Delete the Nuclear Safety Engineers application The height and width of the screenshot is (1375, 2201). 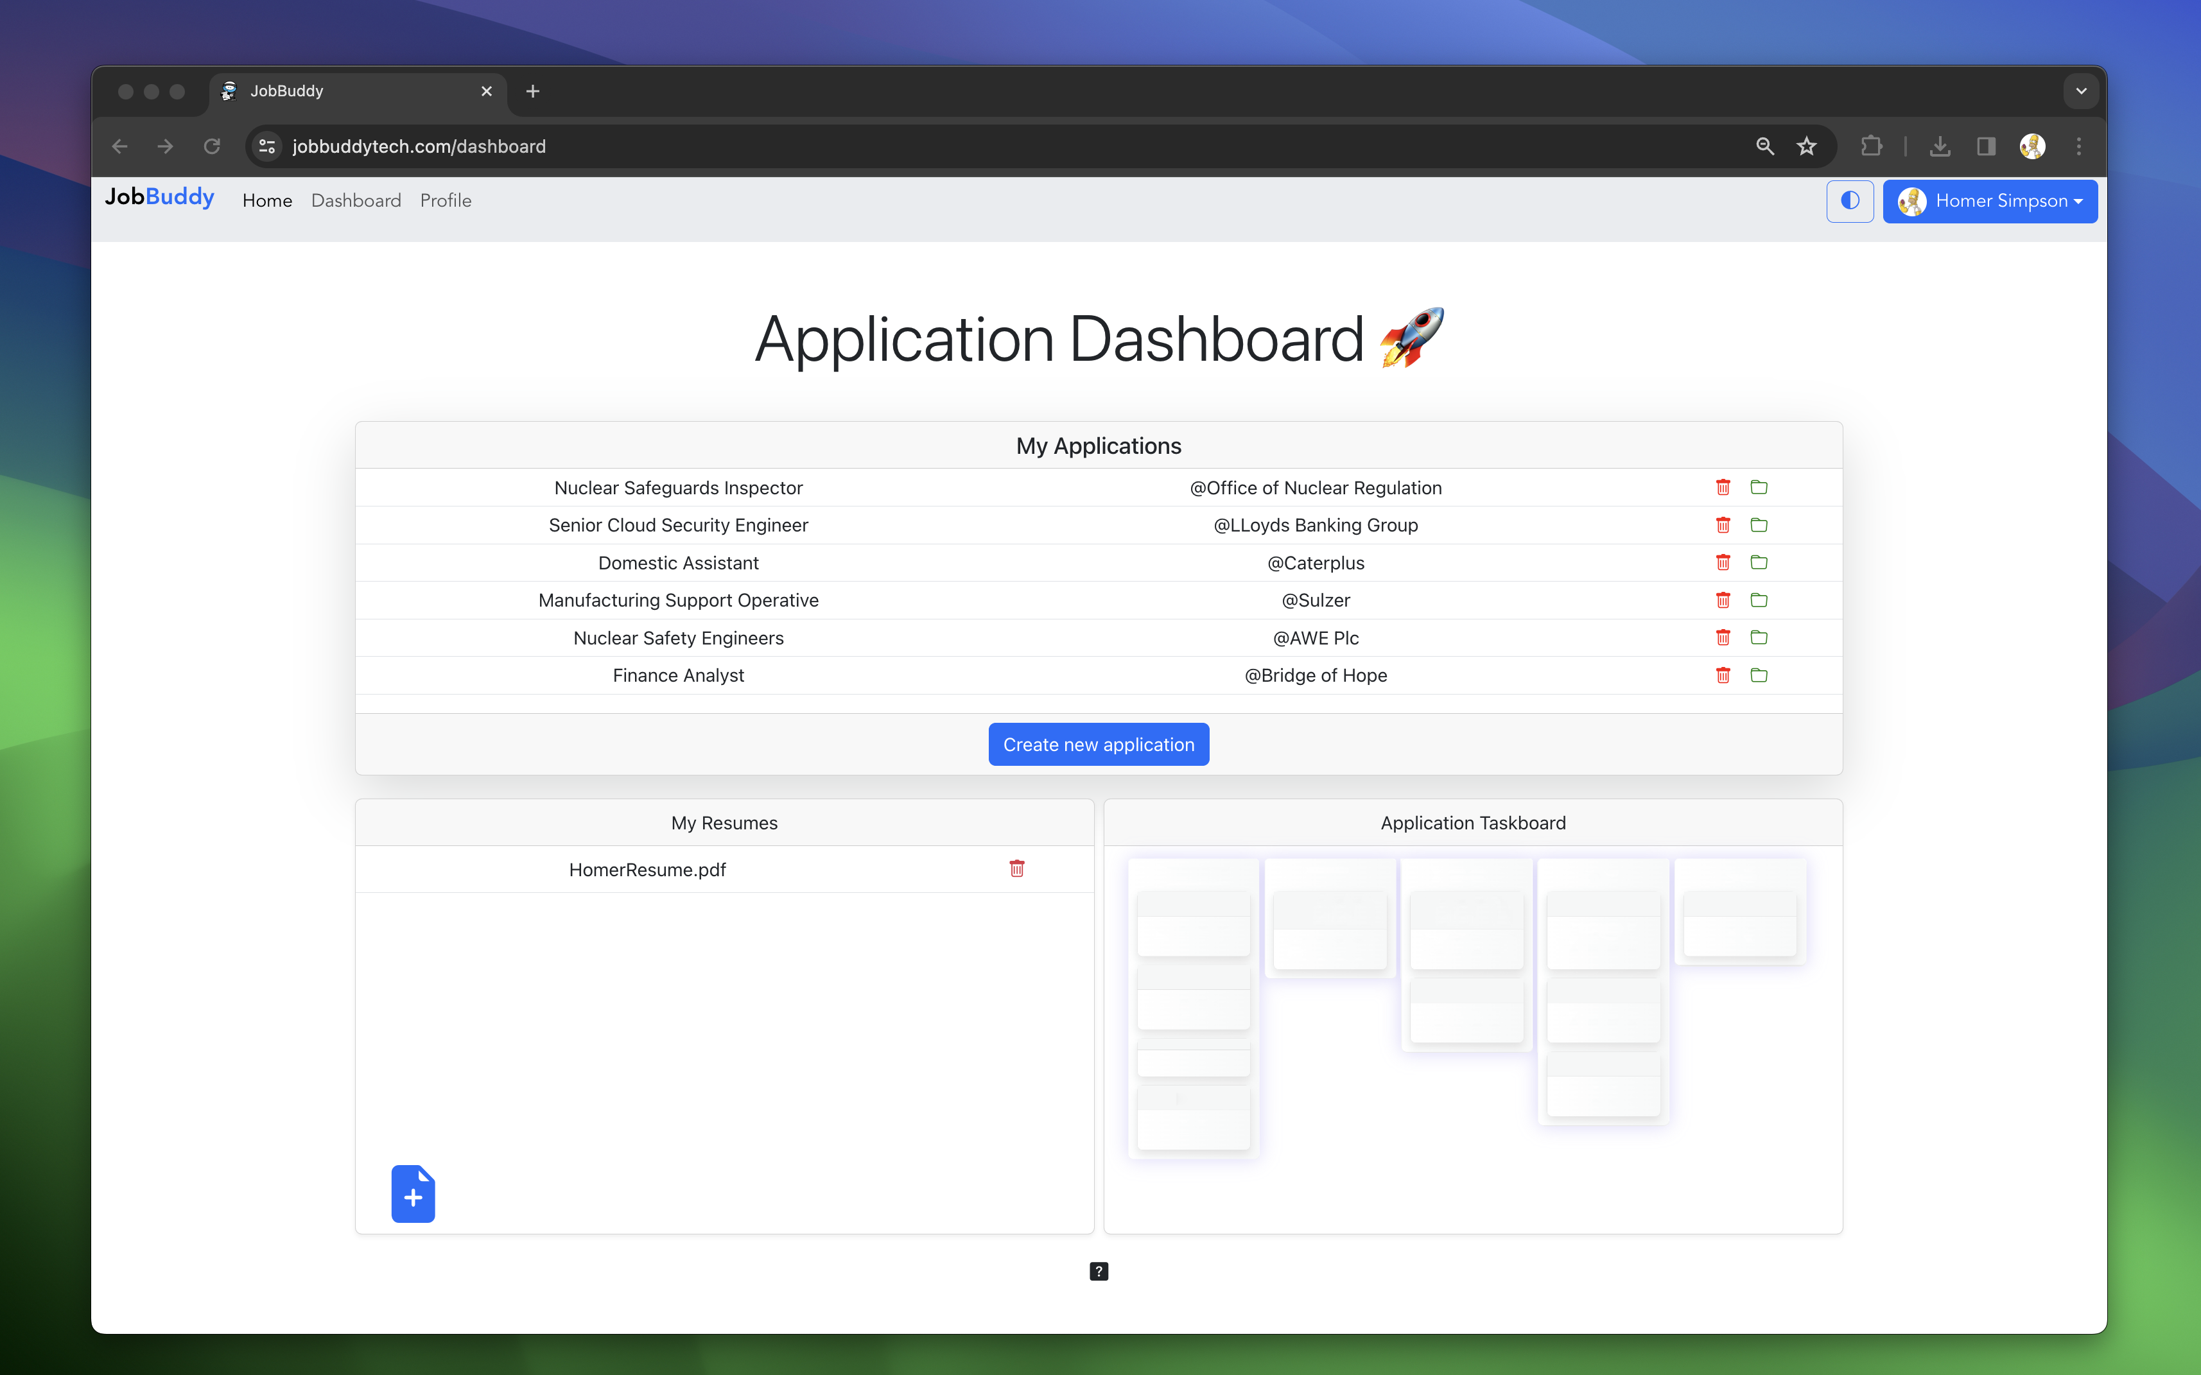[1723, 637]
